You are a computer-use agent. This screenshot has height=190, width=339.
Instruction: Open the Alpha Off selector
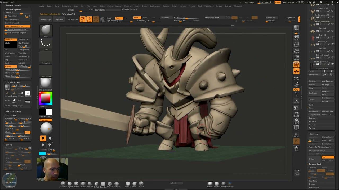tap(46, 58)
